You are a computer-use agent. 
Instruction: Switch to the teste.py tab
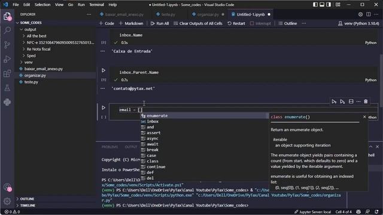[x=168, y=14]
